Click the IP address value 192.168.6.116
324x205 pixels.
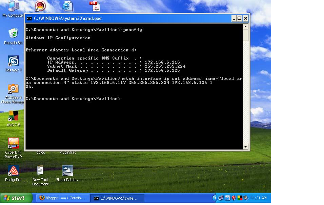[x=162, y=62]
